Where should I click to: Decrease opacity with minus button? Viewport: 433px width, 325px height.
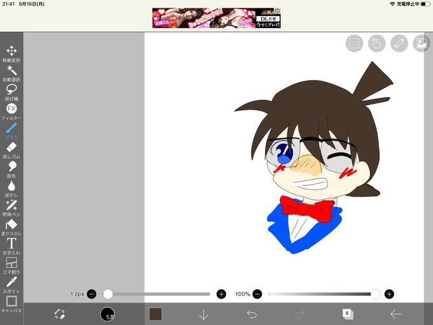pyautogui.click(x=257, y=294)
